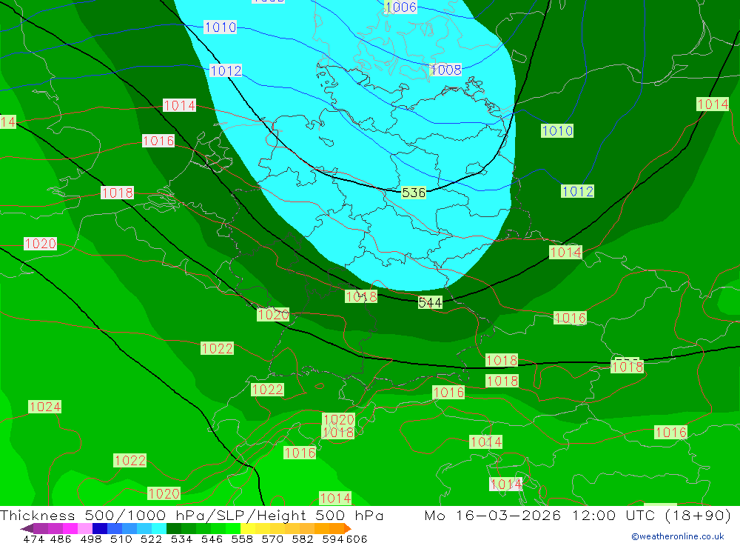Viewport: 740px width, 543px height.
Task: Click the legend value 606
Action: (357, 539)
